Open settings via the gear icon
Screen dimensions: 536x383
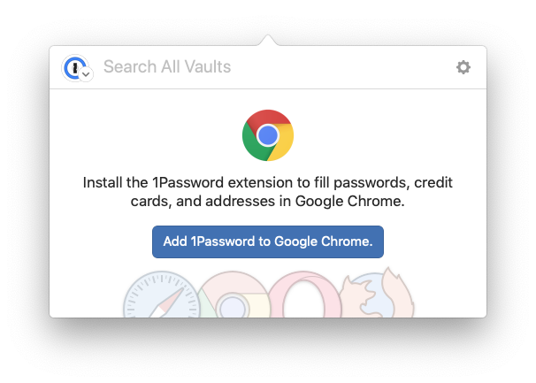click(463, 67)
